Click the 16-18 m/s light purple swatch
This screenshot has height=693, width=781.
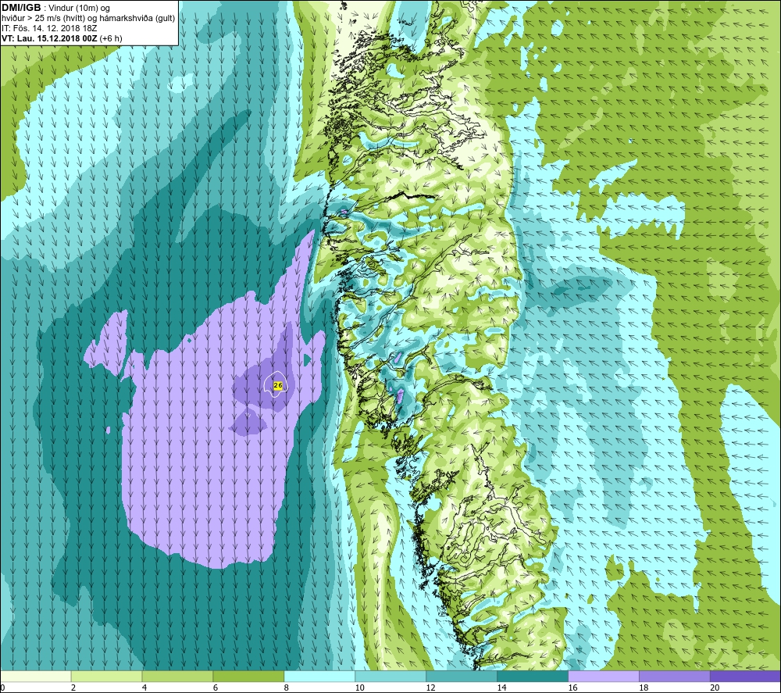pos(604,676)
